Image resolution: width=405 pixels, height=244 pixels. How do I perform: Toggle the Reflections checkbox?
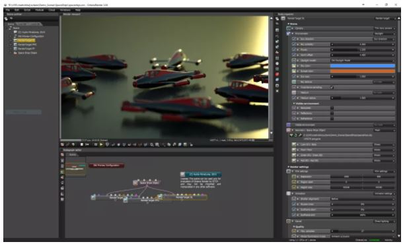[x=332, y=113]
